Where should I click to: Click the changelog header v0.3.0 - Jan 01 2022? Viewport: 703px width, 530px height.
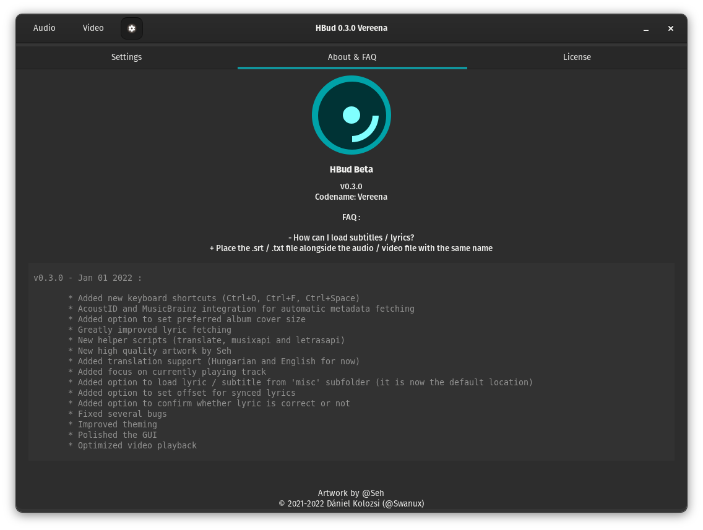coord(87,278)
